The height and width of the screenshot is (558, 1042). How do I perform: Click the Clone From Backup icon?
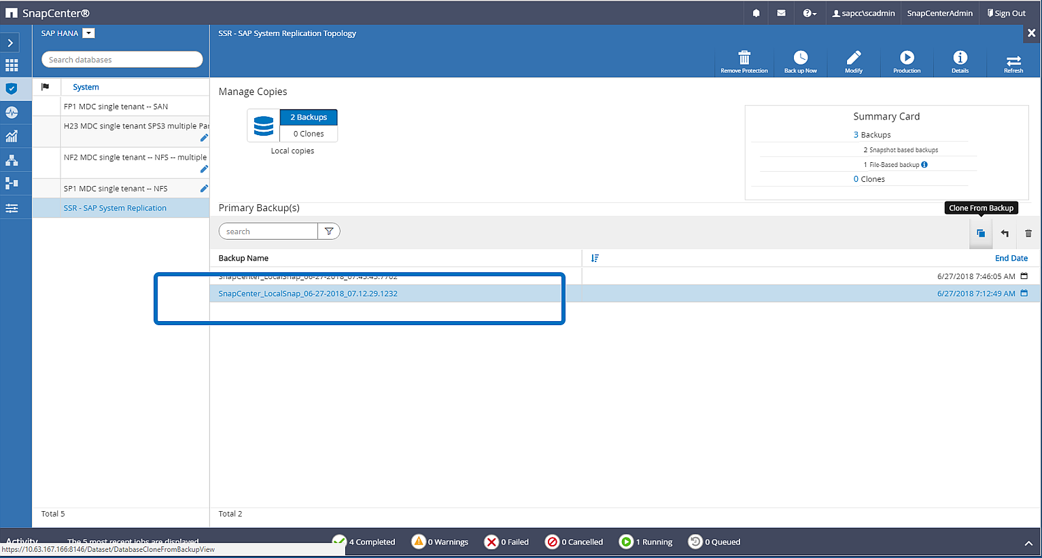tap(981, 234)
